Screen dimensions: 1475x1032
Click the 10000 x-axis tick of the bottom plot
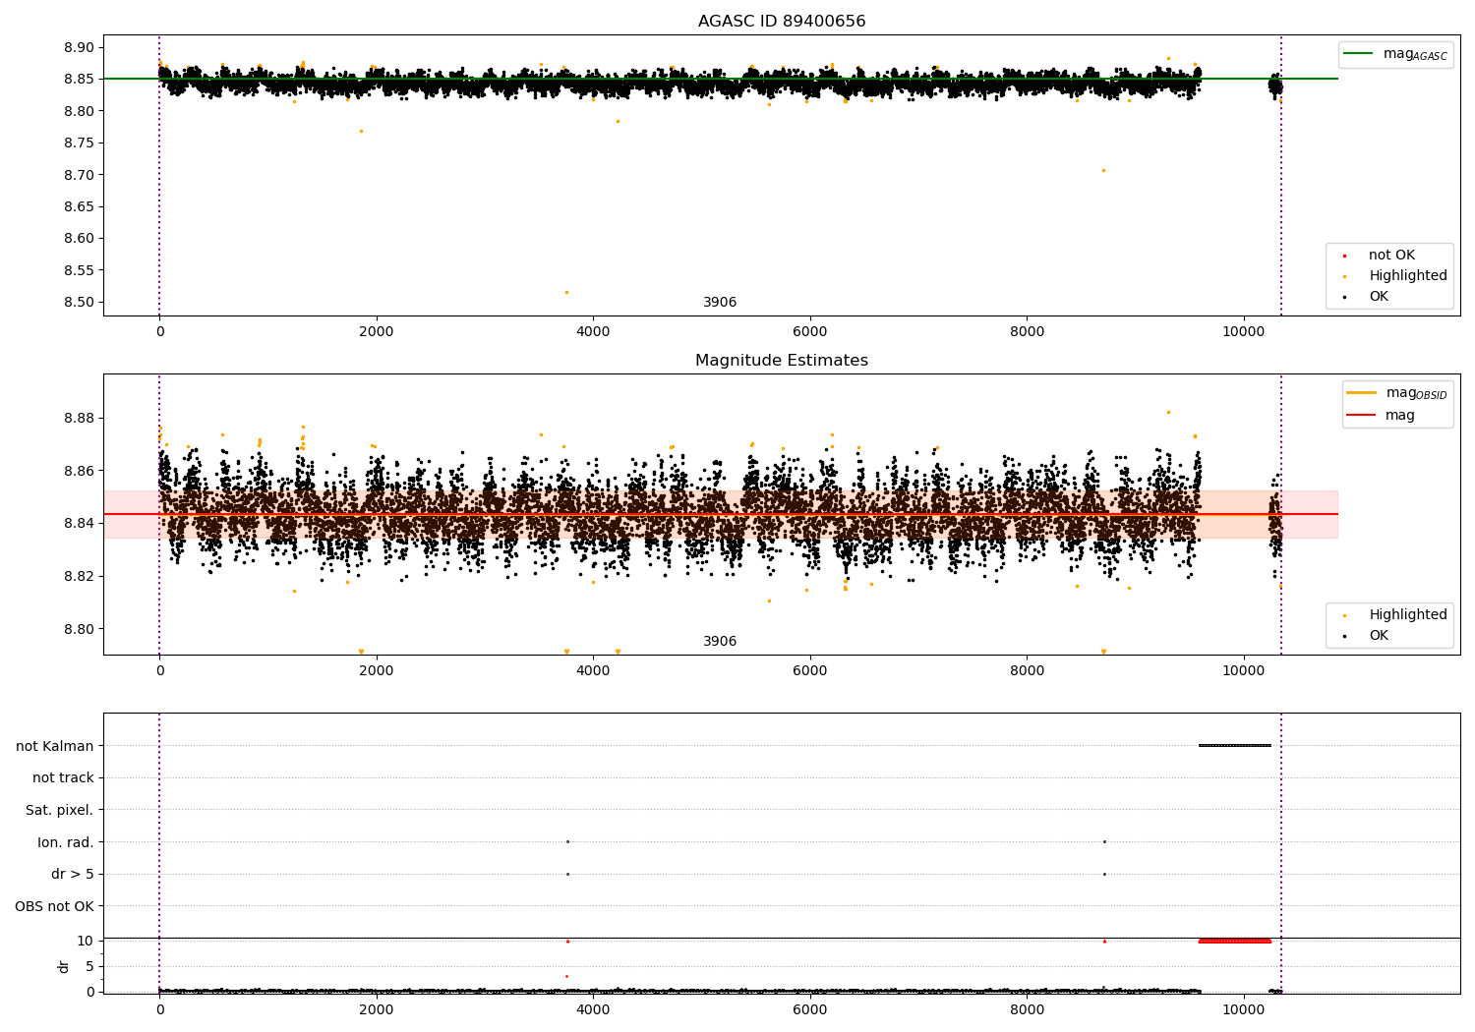(1244, 1010)
